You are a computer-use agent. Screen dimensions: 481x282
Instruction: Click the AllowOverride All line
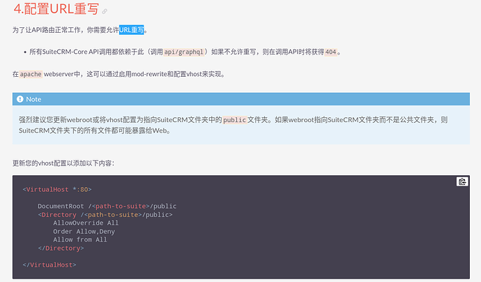coord(86,223)
